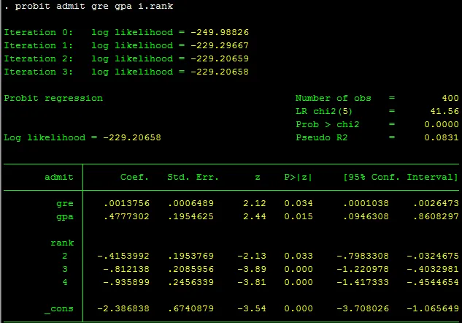Select rank 4 lower bound -1.417333

(363, 282)
